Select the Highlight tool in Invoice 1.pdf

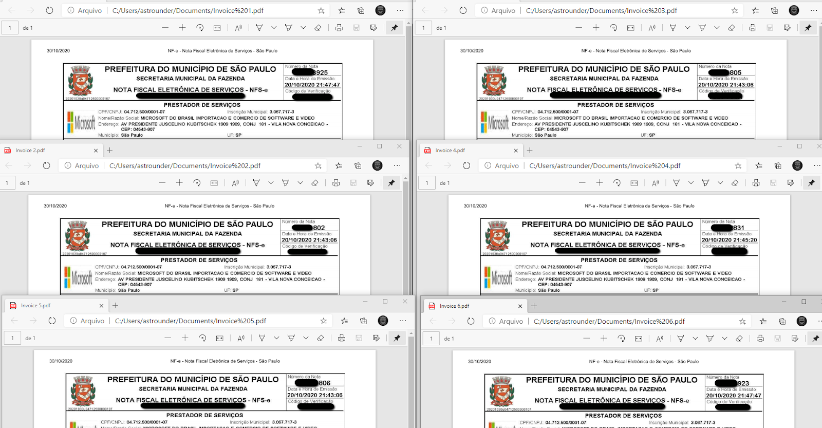pyautogui.click(x=289, y=28)
